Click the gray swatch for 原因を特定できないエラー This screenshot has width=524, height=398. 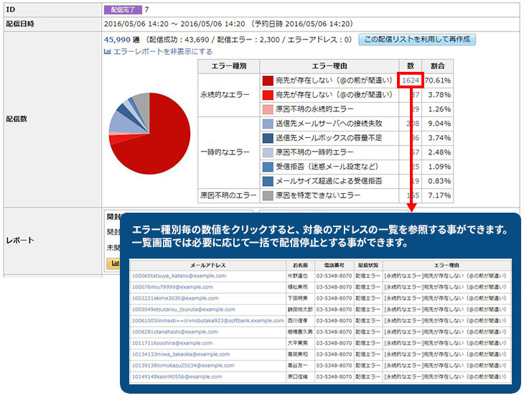coord(268,195)
